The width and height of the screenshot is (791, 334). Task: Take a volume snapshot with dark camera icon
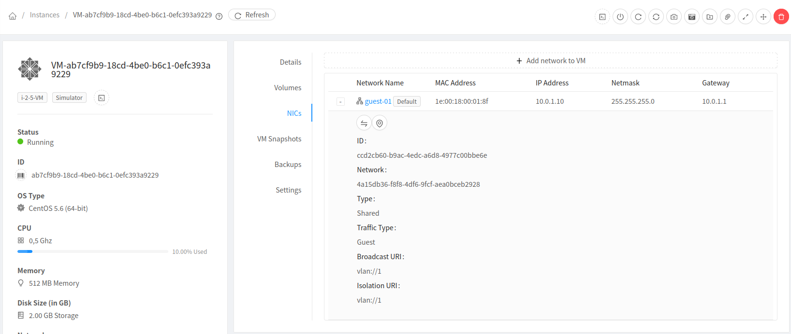point(692,17)
